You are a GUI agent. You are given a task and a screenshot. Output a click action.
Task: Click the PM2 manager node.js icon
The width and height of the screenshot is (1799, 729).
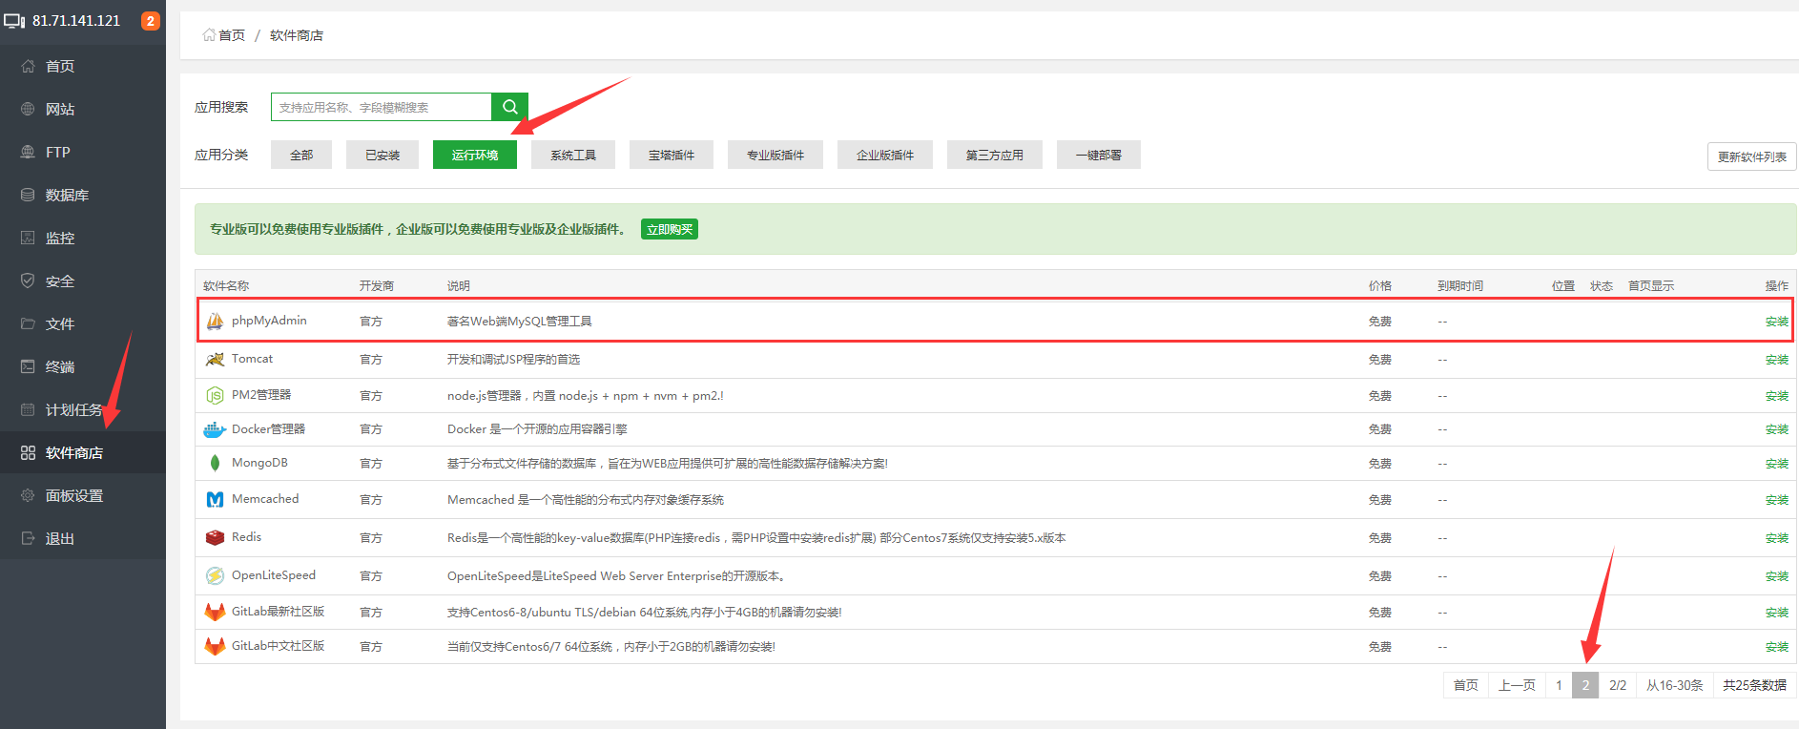[x=216, y=395]
